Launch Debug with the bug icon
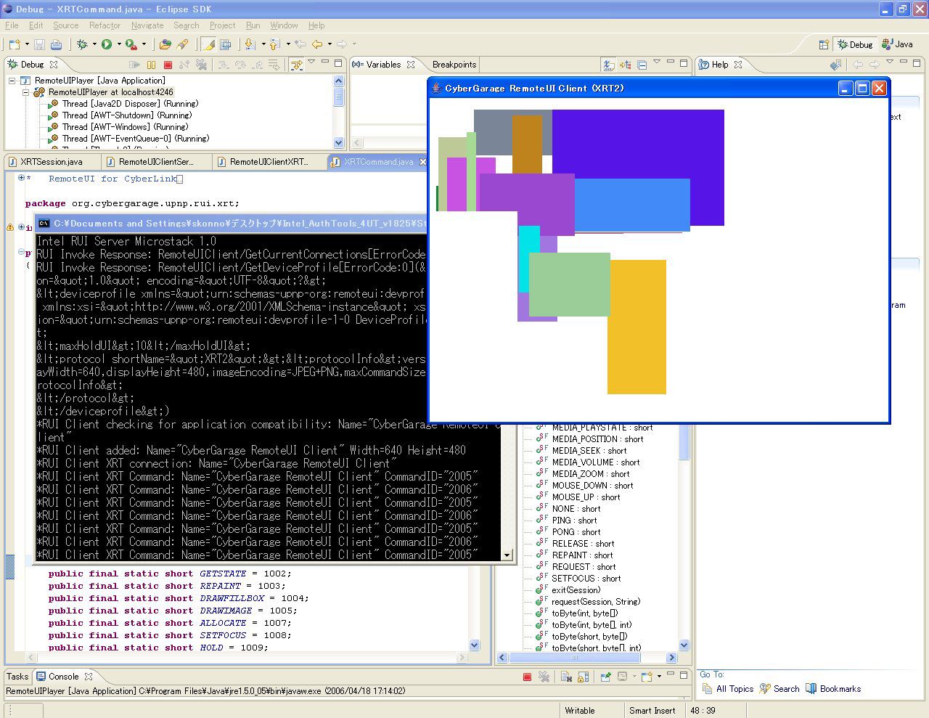This screenshot has width=929, height=718. click(82, 45)
